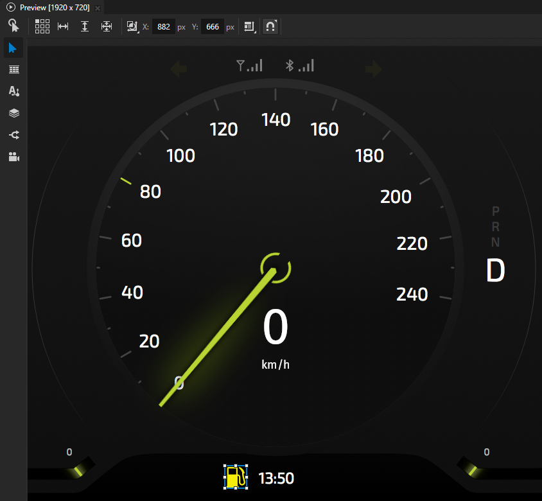Open the rotate options dropdown in toolbar
The height and width of the screenshot is (501, 542).
(132, 26)
